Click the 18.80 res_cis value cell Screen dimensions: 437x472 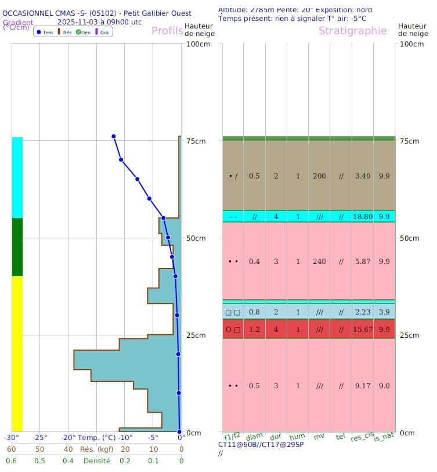(362, 217)
